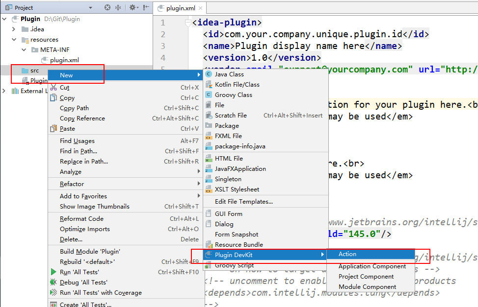Click the HTML File icon
Image resolution: width=478 pixels, height=307 pixels.
209,158
